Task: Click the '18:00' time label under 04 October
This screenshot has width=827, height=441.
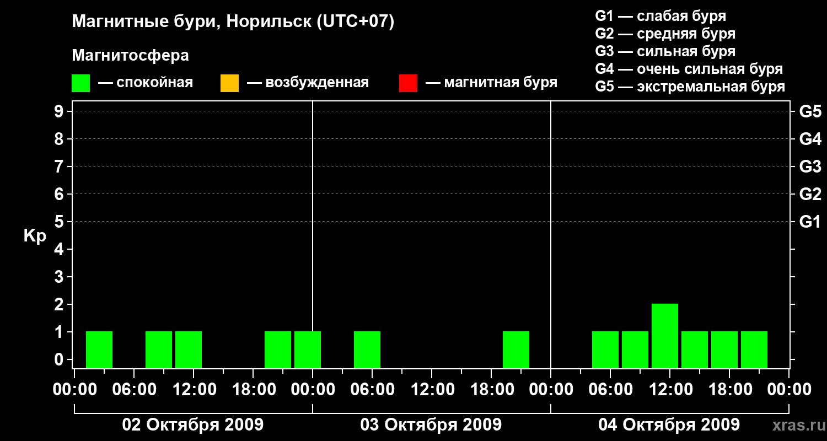Action: point(729,389)
